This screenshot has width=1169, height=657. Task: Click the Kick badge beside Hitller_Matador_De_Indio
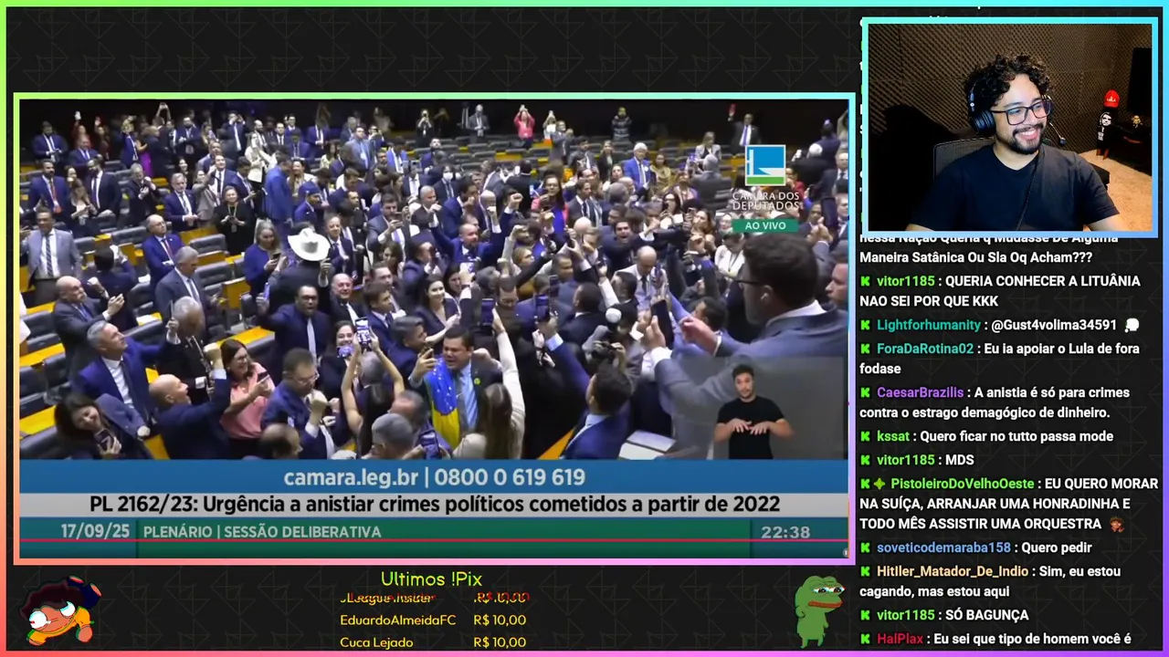(x=865, y=571)
